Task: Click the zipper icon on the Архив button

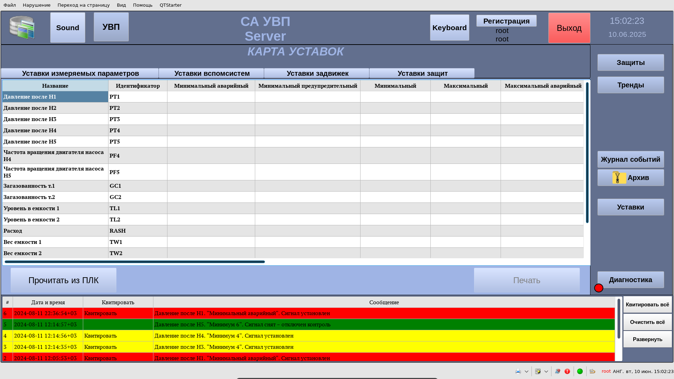Action: click(619, 178)
